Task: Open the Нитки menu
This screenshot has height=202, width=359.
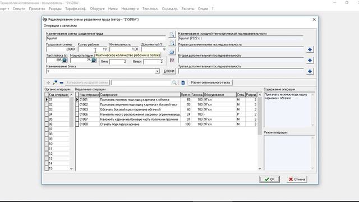Action: [113, 9]
